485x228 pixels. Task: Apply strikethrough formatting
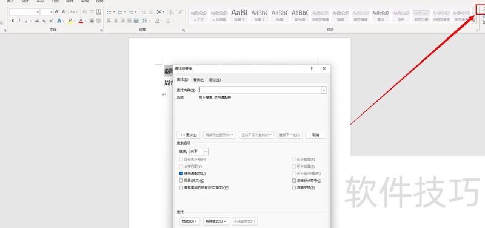tap(37, 21)
